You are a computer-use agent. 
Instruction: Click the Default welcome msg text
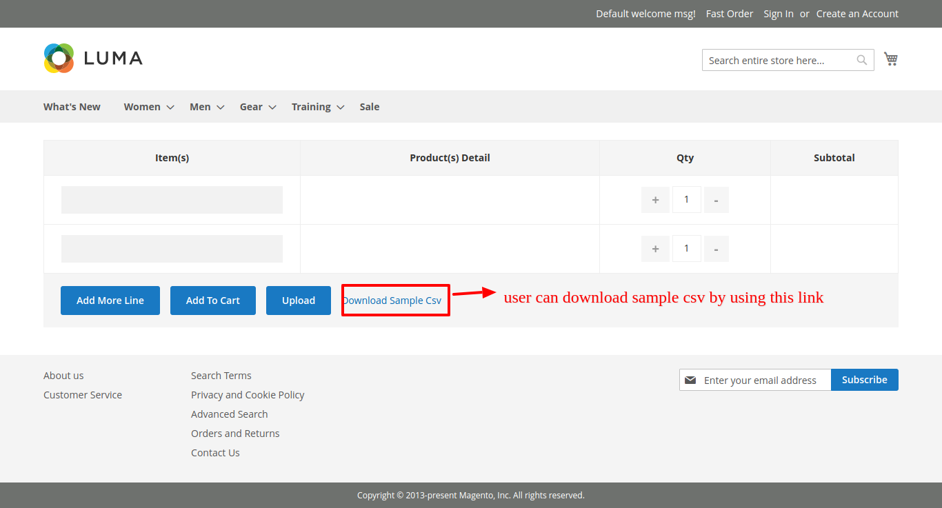tap(645, 14)
